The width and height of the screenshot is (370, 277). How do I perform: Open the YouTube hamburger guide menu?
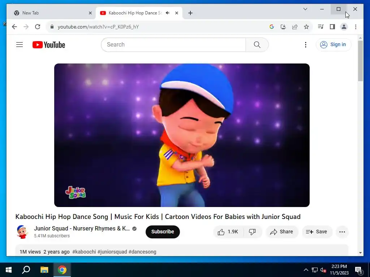(x=20, y=44)
